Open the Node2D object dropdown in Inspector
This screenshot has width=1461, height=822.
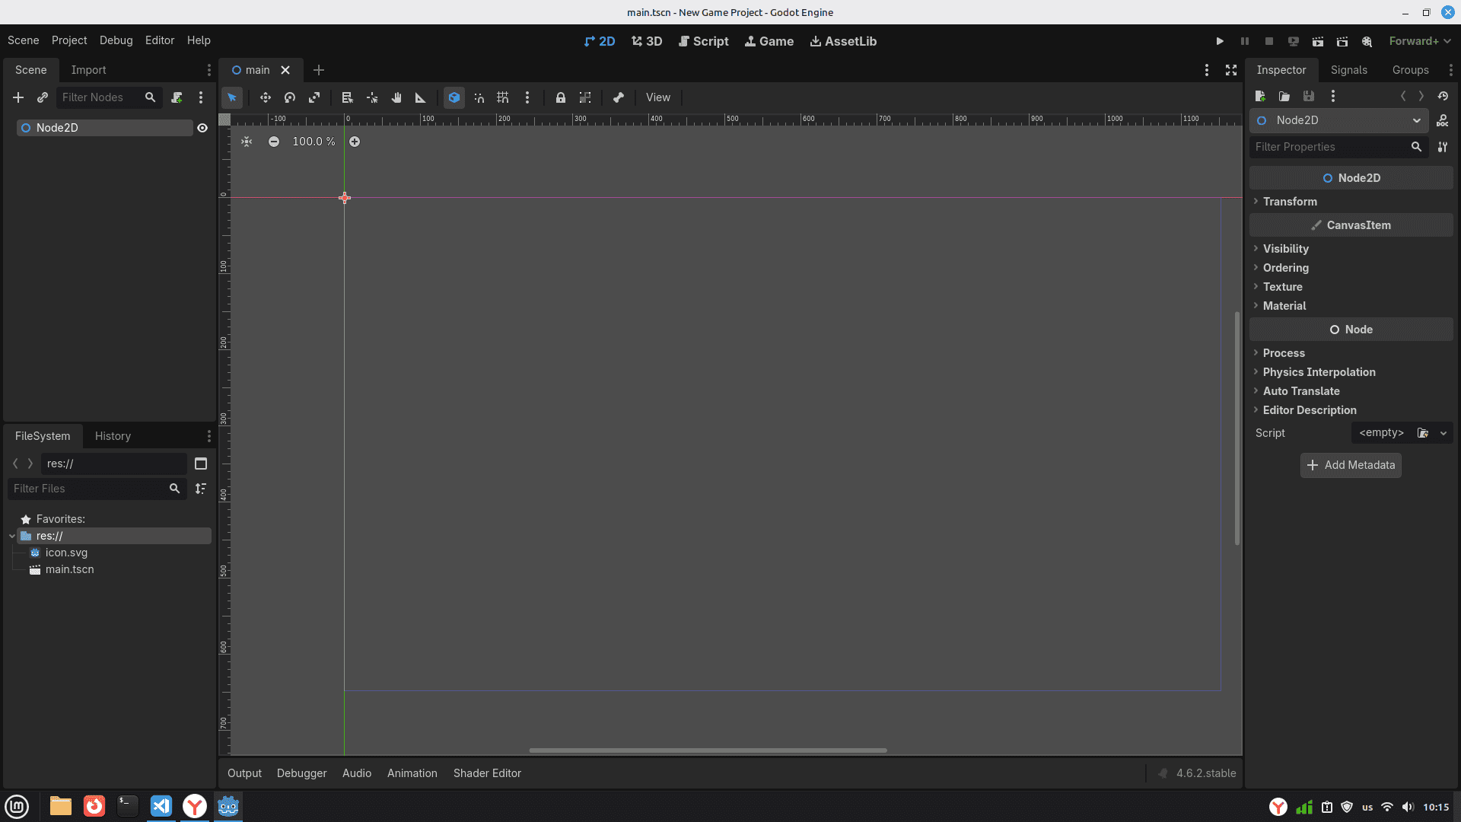tap(1339, 120)
